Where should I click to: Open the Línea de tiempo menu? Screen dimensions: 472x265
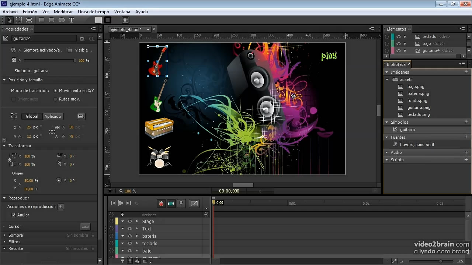[x=93, y=12]
